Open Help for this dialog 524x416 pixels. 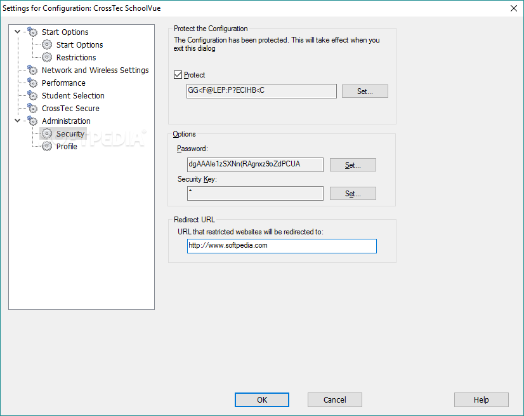pos(481,399)
